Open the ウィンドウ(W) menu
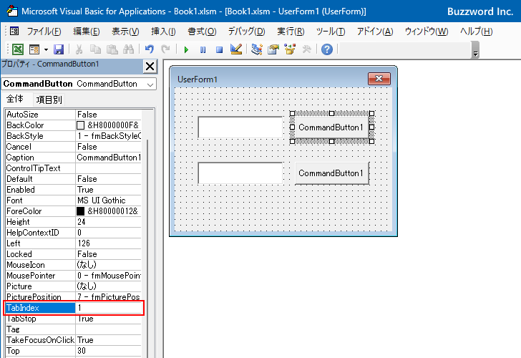This screenshot has width=521, height=358. (x=427, y=32)
